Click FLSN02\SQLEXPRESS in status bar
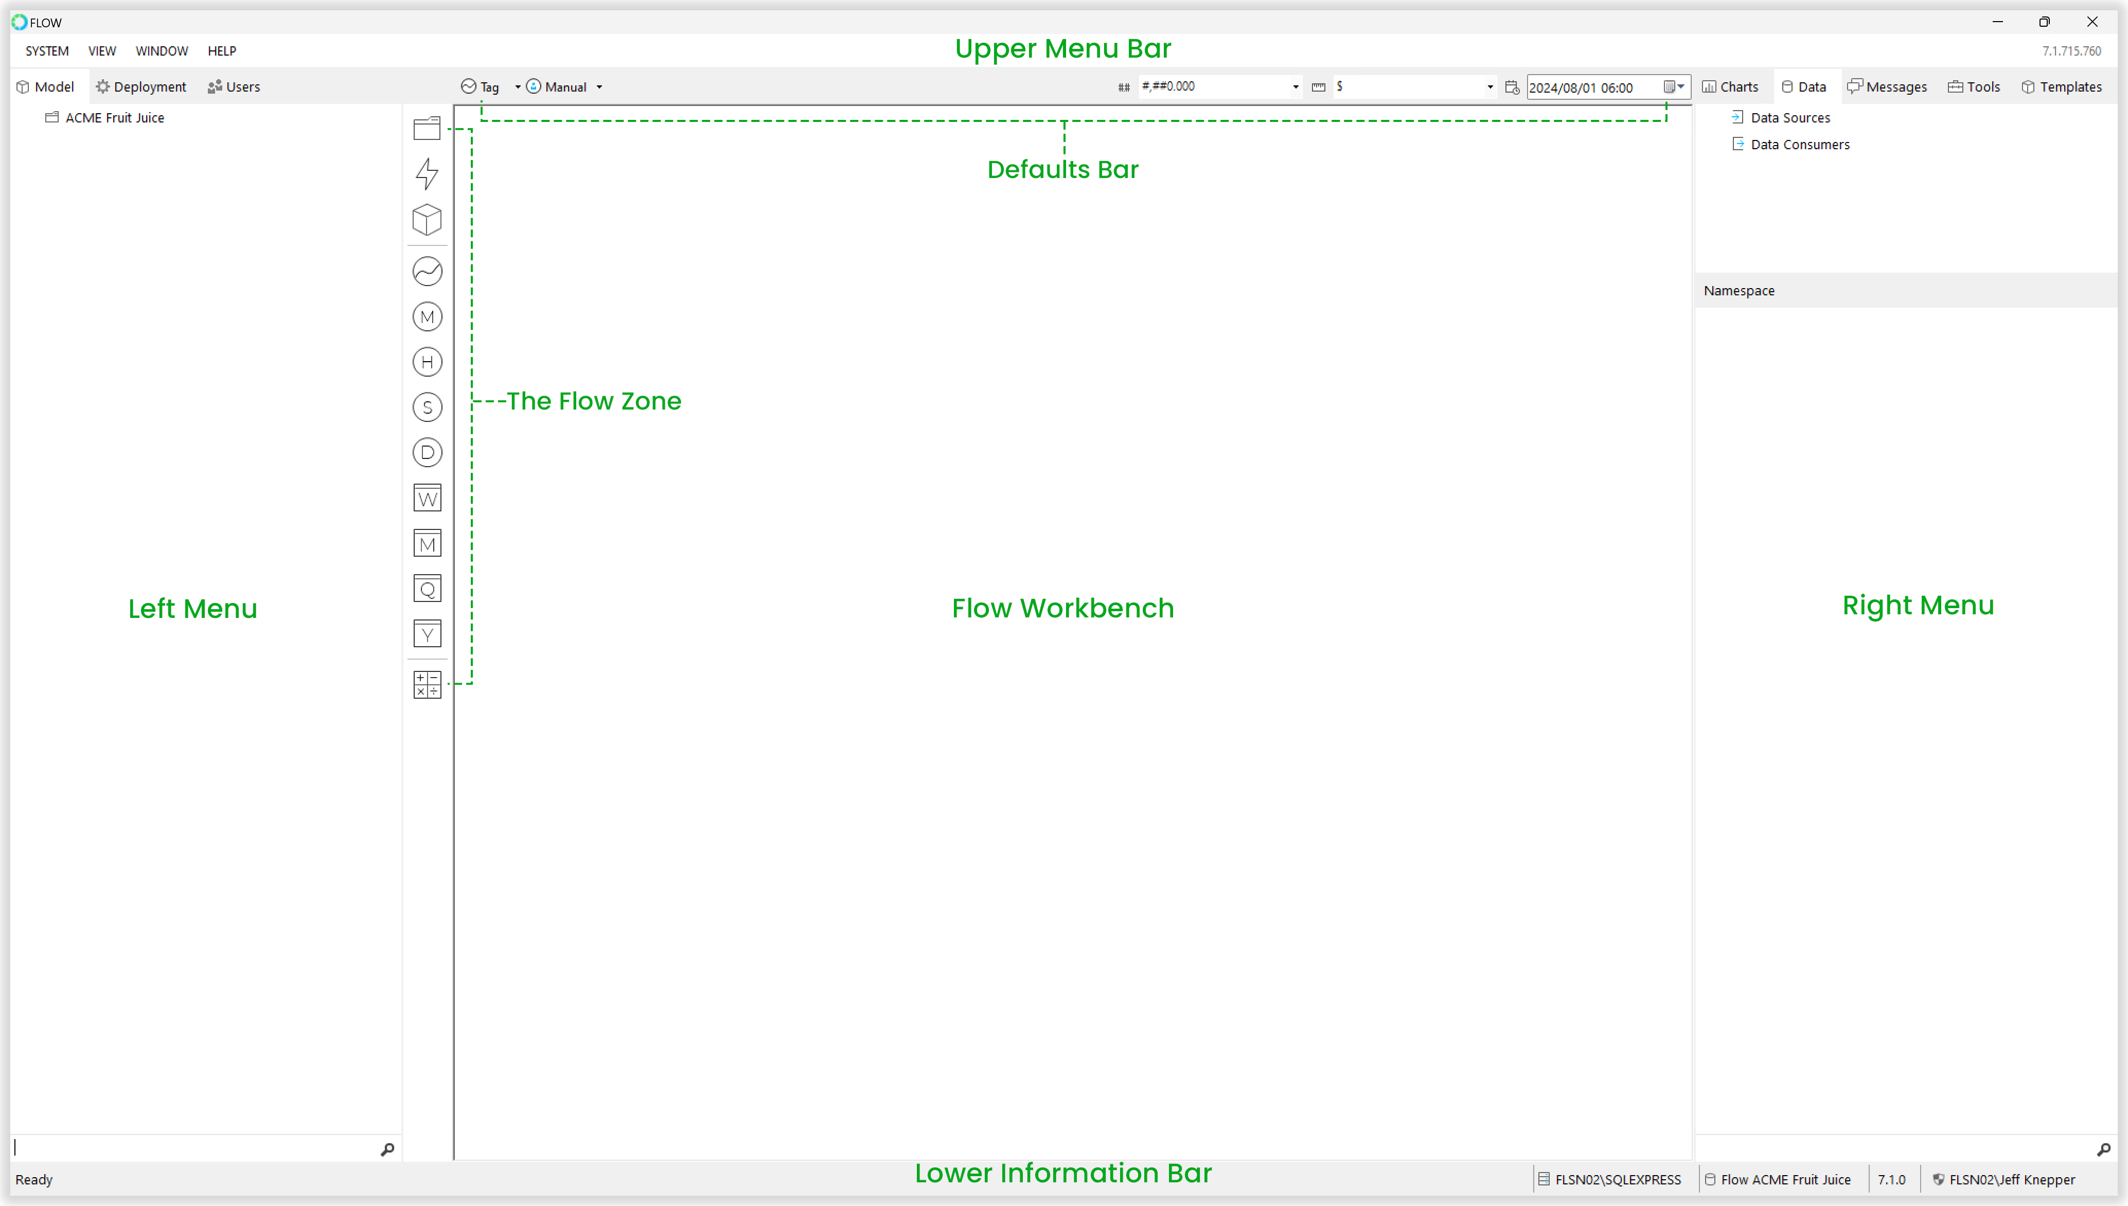The height and width of the screenshot is (1206, 2128). [x=1609, y=1179]
